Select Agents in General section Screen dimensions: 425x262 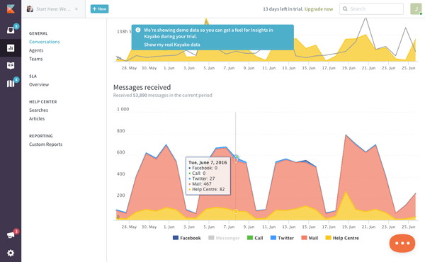(x=36, y=50)
